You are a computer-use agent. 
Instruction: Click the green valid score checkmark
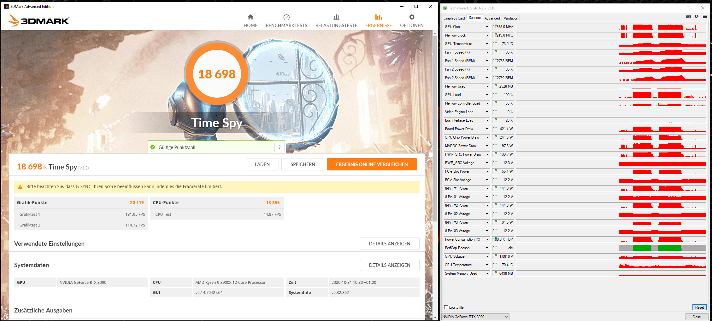tap(153, 147)
